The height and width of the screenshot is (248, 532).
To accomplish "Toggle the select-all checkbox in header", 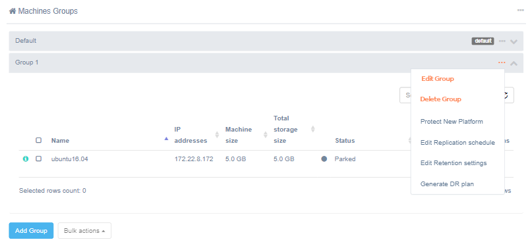I will click(x=39, y=140).
